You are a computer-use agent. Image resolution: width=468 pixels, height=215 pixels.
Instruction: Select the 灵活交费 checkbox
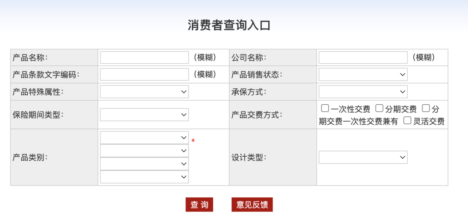[x=407, y=120]
